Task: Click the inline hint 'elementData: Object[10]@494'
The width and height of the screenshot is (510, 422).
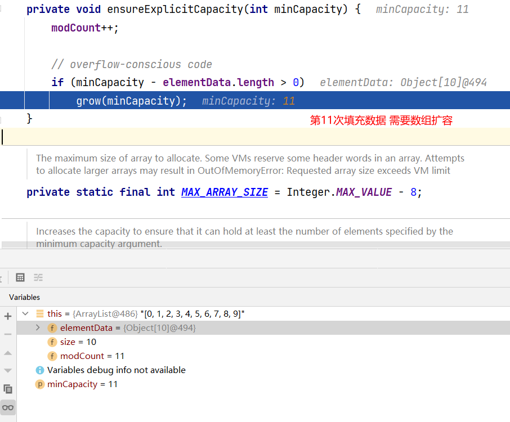Action: tap(403, 82)
